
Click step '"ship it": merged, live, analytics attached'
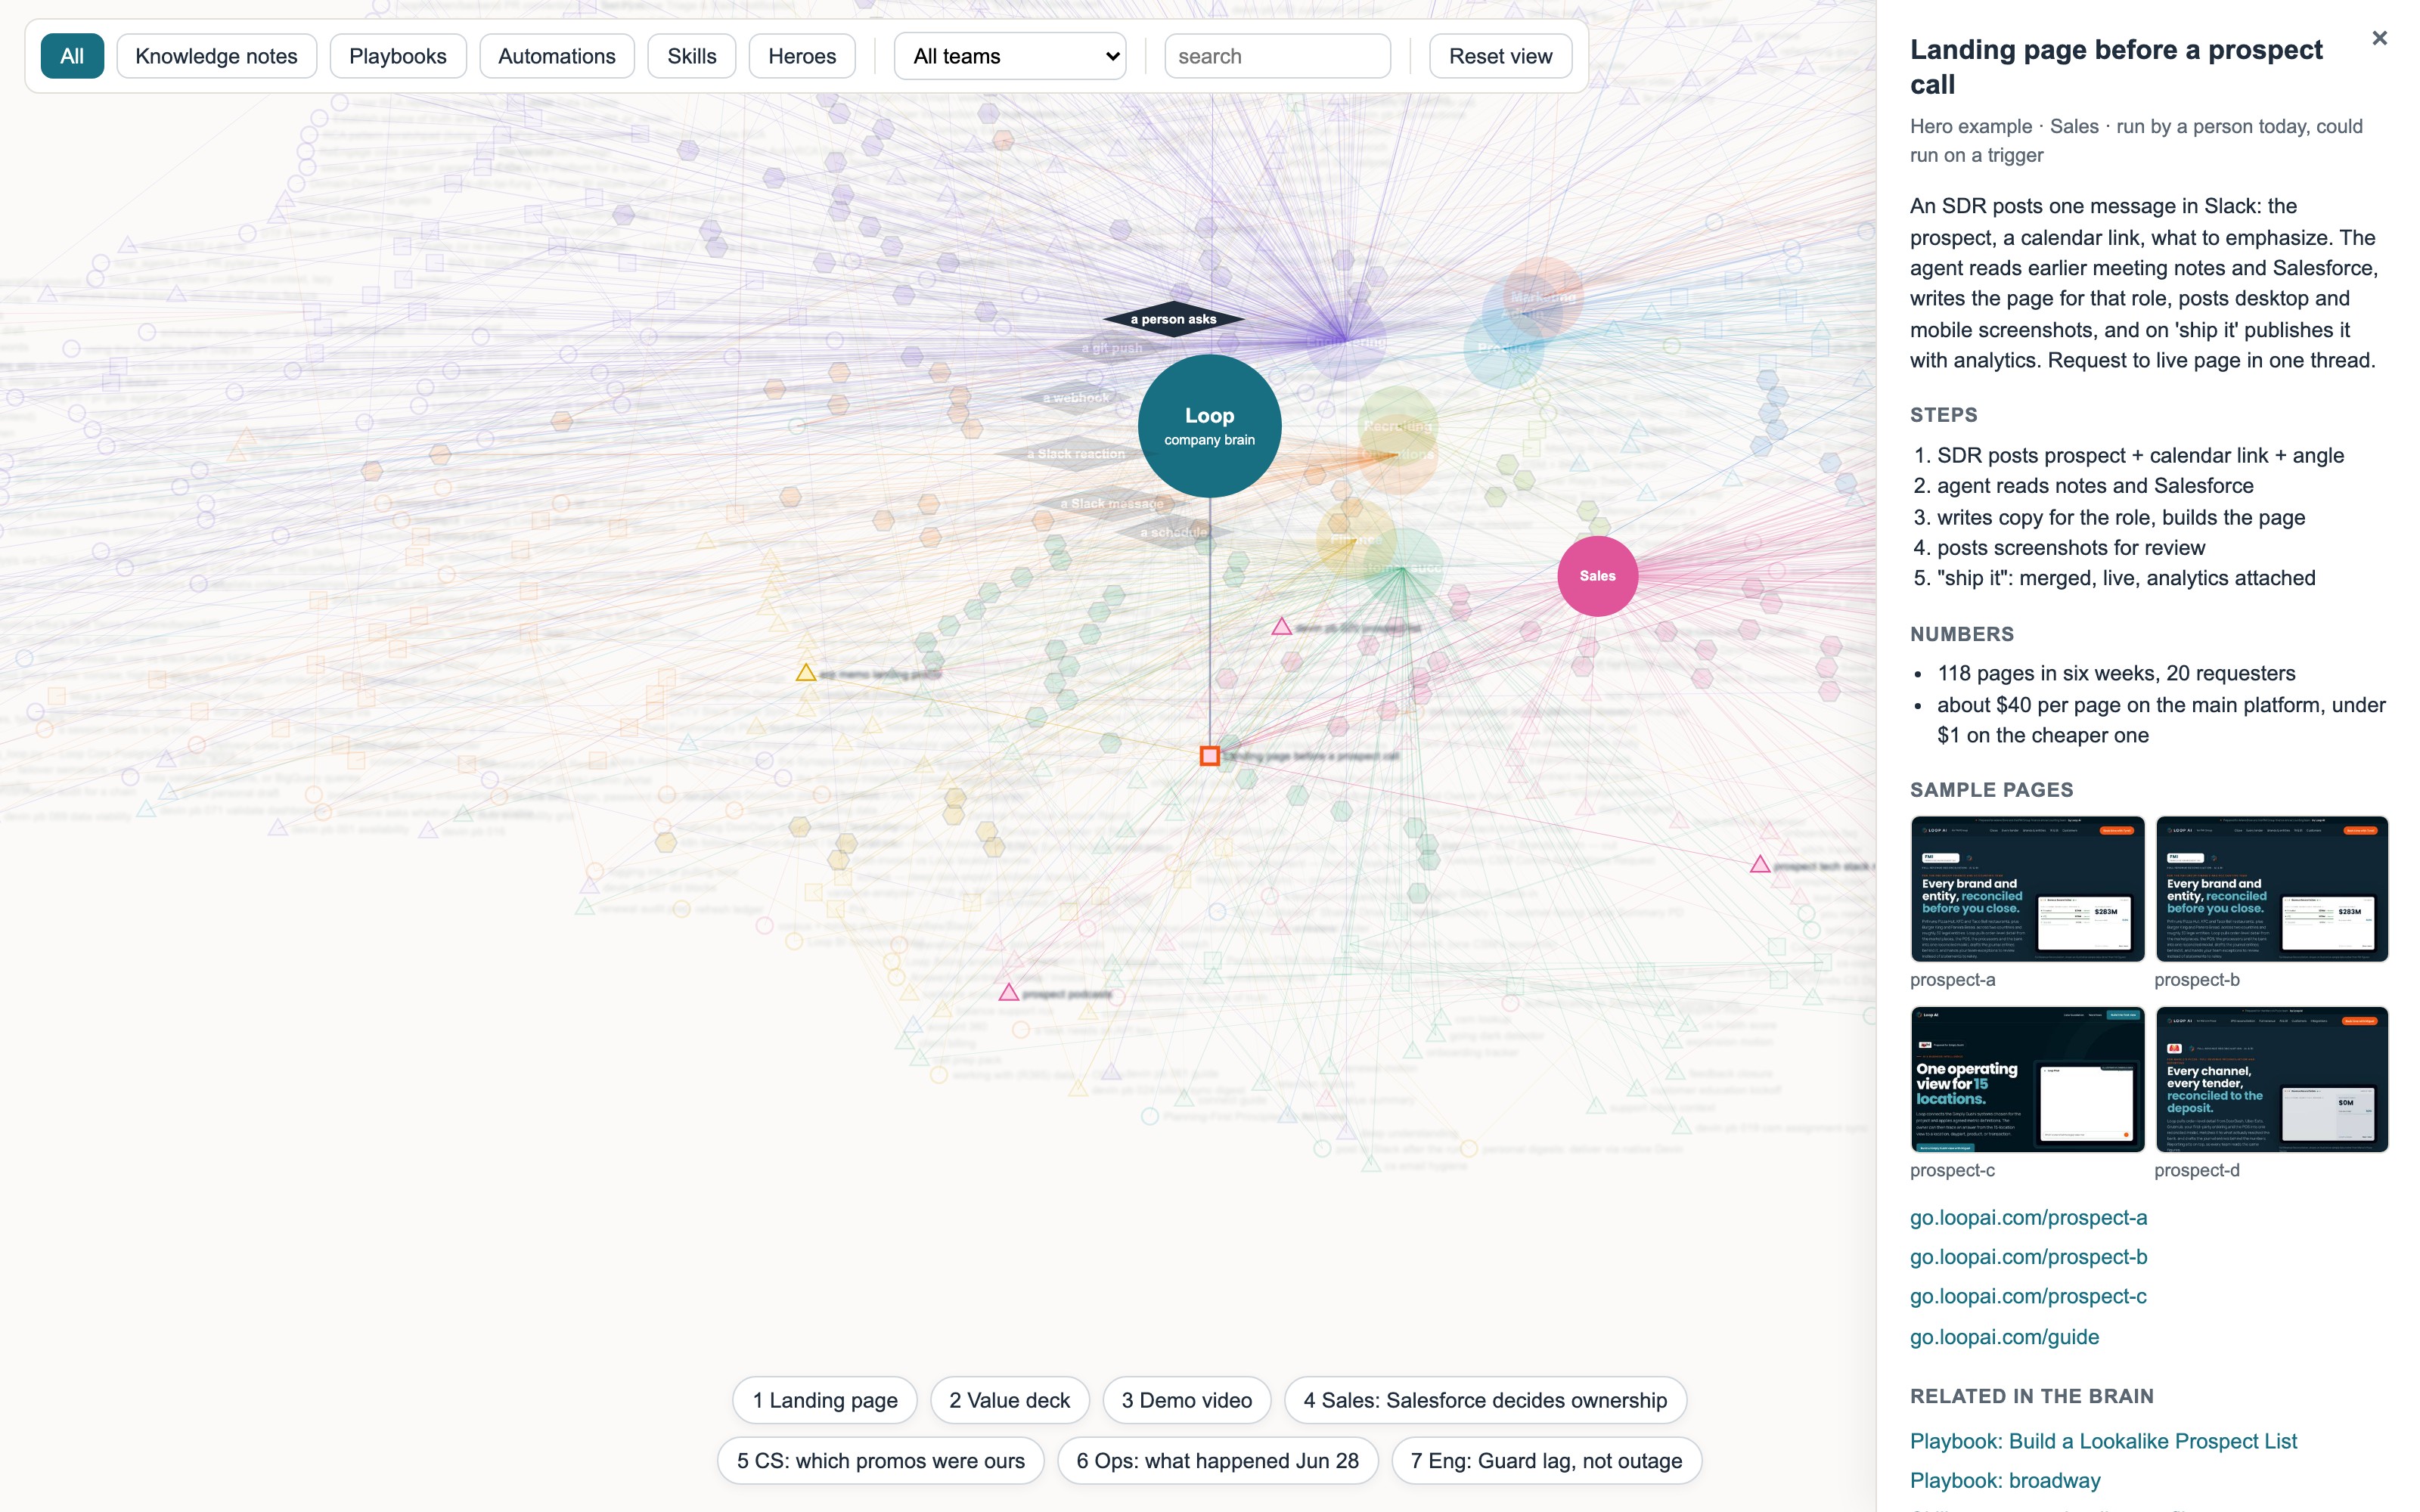coord(2125,578)
